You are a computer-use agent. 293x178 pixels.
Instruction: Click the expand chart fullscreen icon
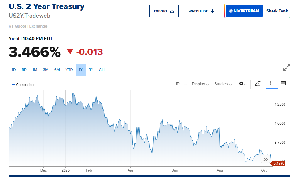click(x=287, y=67)
